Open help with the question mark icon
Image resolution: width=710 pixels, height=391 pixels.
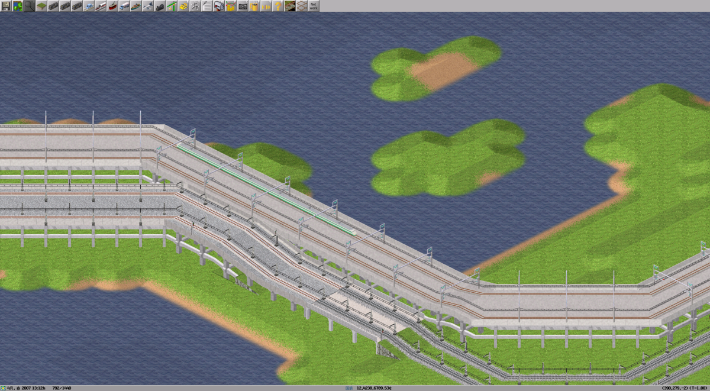click(x=278, y=6)
